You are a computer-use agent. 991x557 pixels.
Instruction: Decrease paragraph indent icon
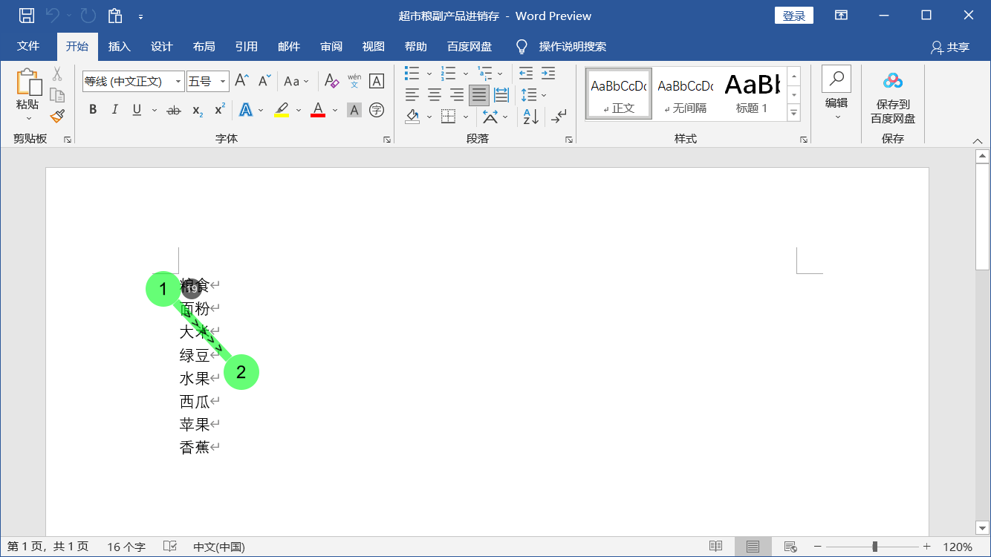(x=526, y=73)
